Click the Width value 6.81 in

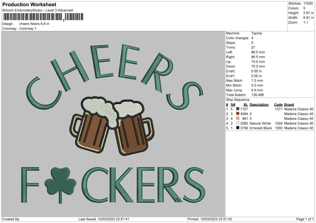[x=309, y=18]
